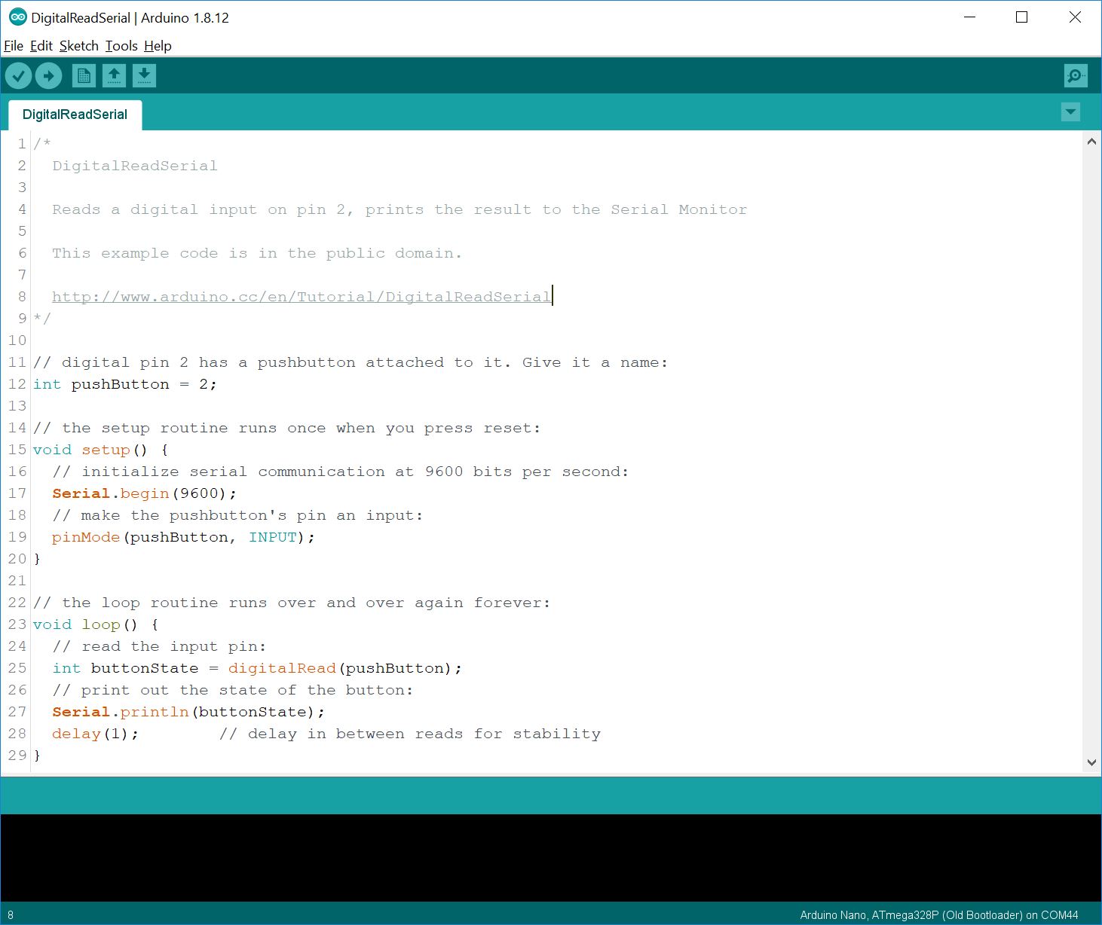Open the Sketch menu
The image size is (1102, 925).
coord(78,46)
